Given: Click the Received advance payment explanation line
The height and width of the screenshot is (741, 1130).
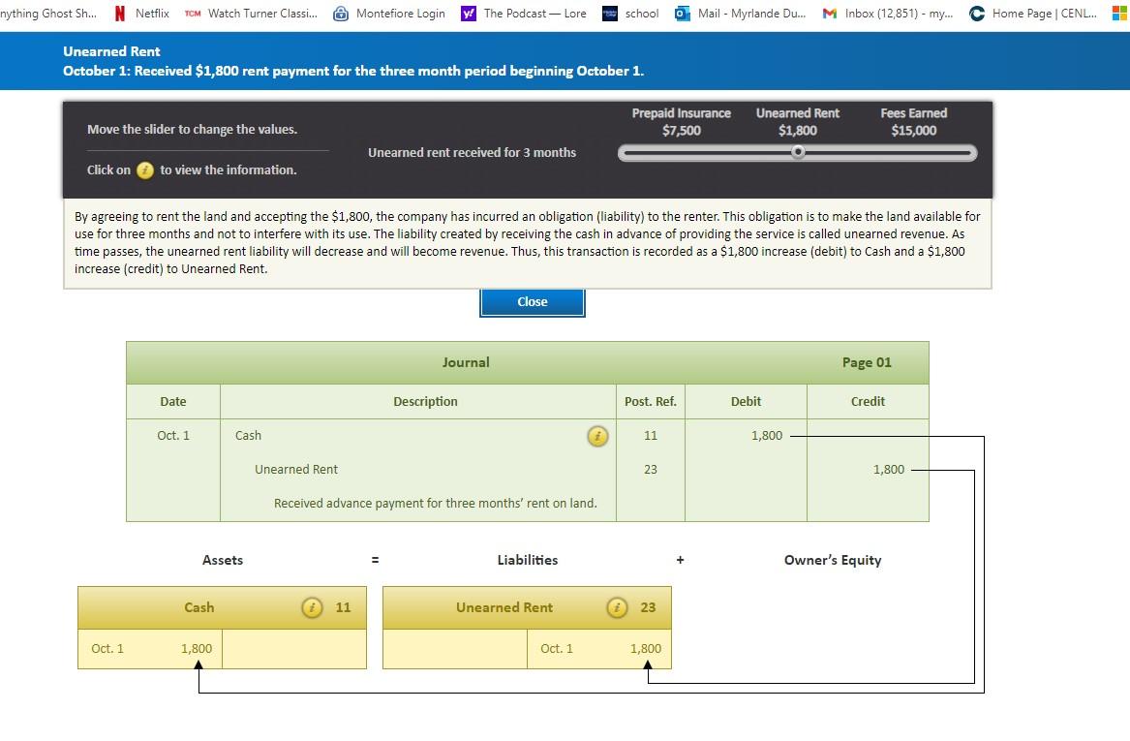Looking at the screenshot, I should pyautogui.click(x=436, y=503).
